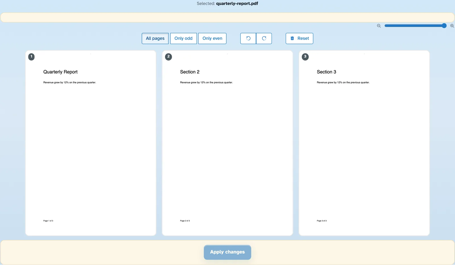Click the page number 2 badge
Viewport: 455px width, 265px height.
168,57
